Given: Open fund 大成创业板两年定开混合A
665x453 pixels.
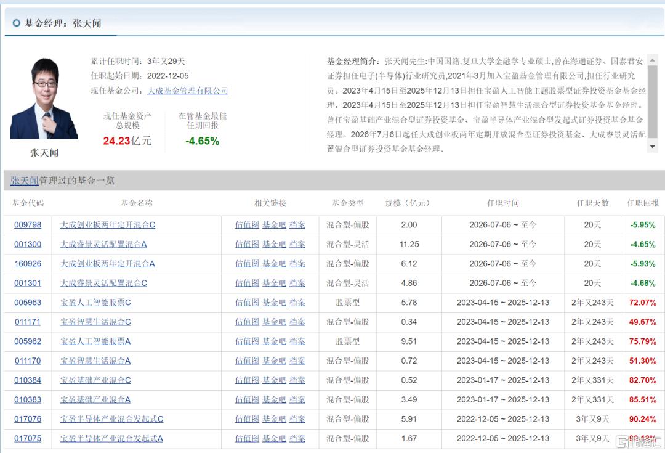Looking at the screenshot, I should tap(107, 264).
